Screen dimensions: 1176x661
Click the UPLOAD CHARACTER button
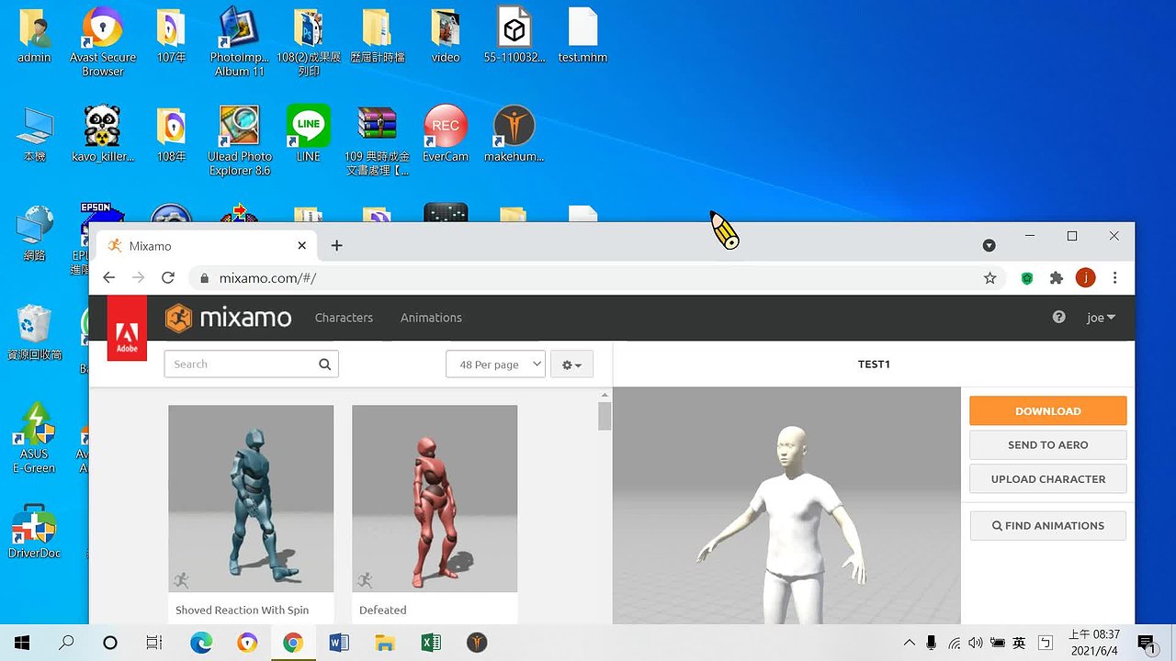tap(1047, 479)
